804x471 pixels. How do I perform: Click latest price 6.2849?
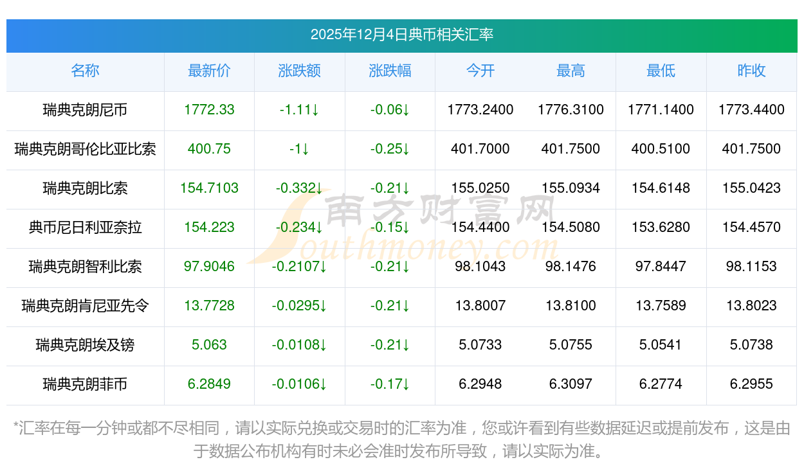point(210,384)
